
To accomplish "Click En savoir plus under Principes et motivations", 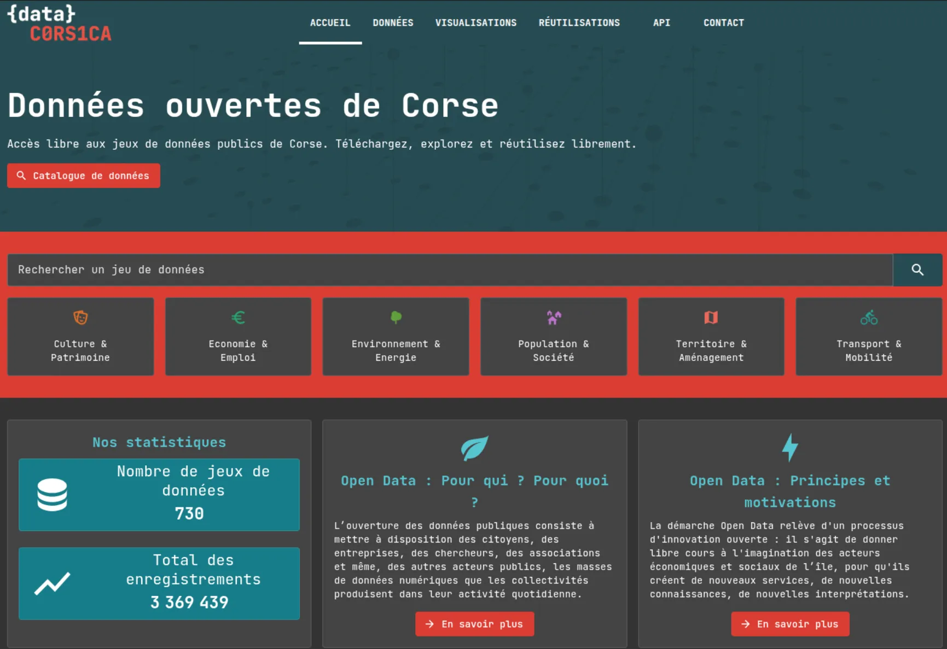I will [790, 624].
